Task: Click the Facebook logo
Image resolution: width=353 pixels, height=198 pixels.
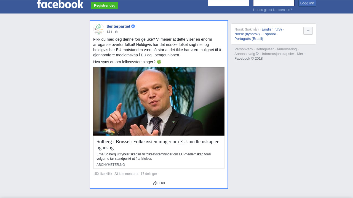Action: click(60, 4)
